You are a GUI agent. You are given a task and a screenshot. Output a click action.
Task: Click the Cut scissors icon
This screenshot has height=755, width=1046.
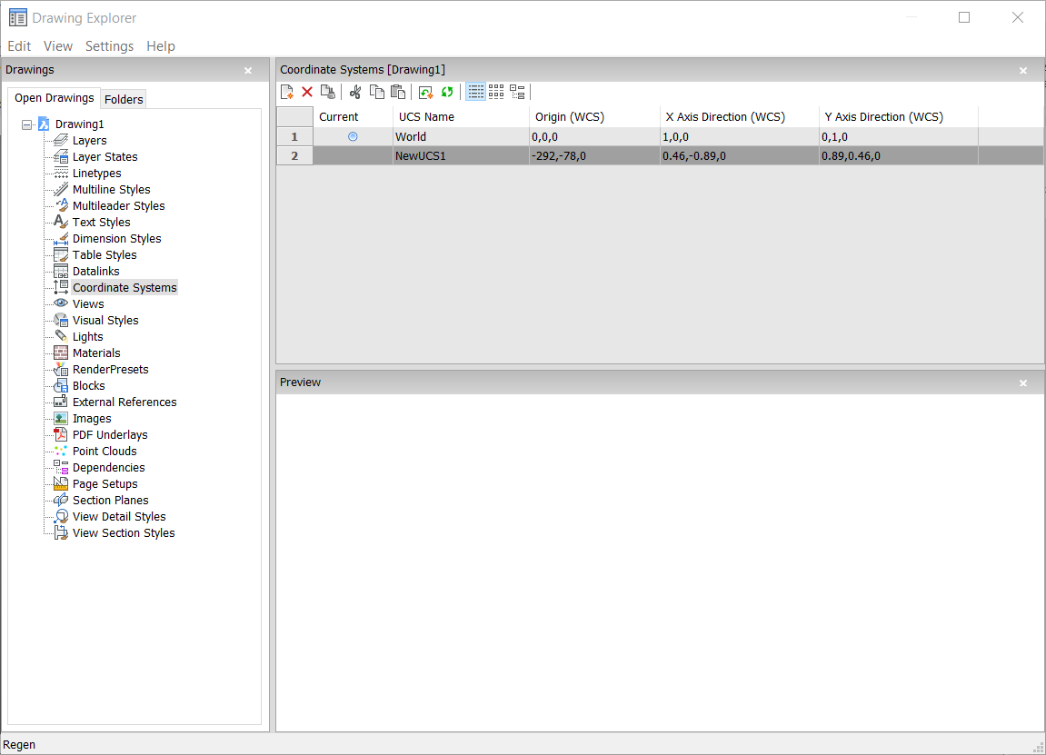click(x=355, y=92)
